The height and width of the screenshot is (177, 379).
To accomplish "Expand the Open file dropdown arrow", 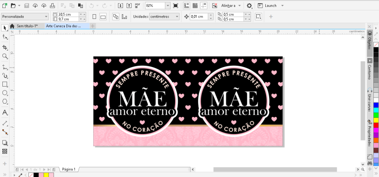I will point(19,6).
